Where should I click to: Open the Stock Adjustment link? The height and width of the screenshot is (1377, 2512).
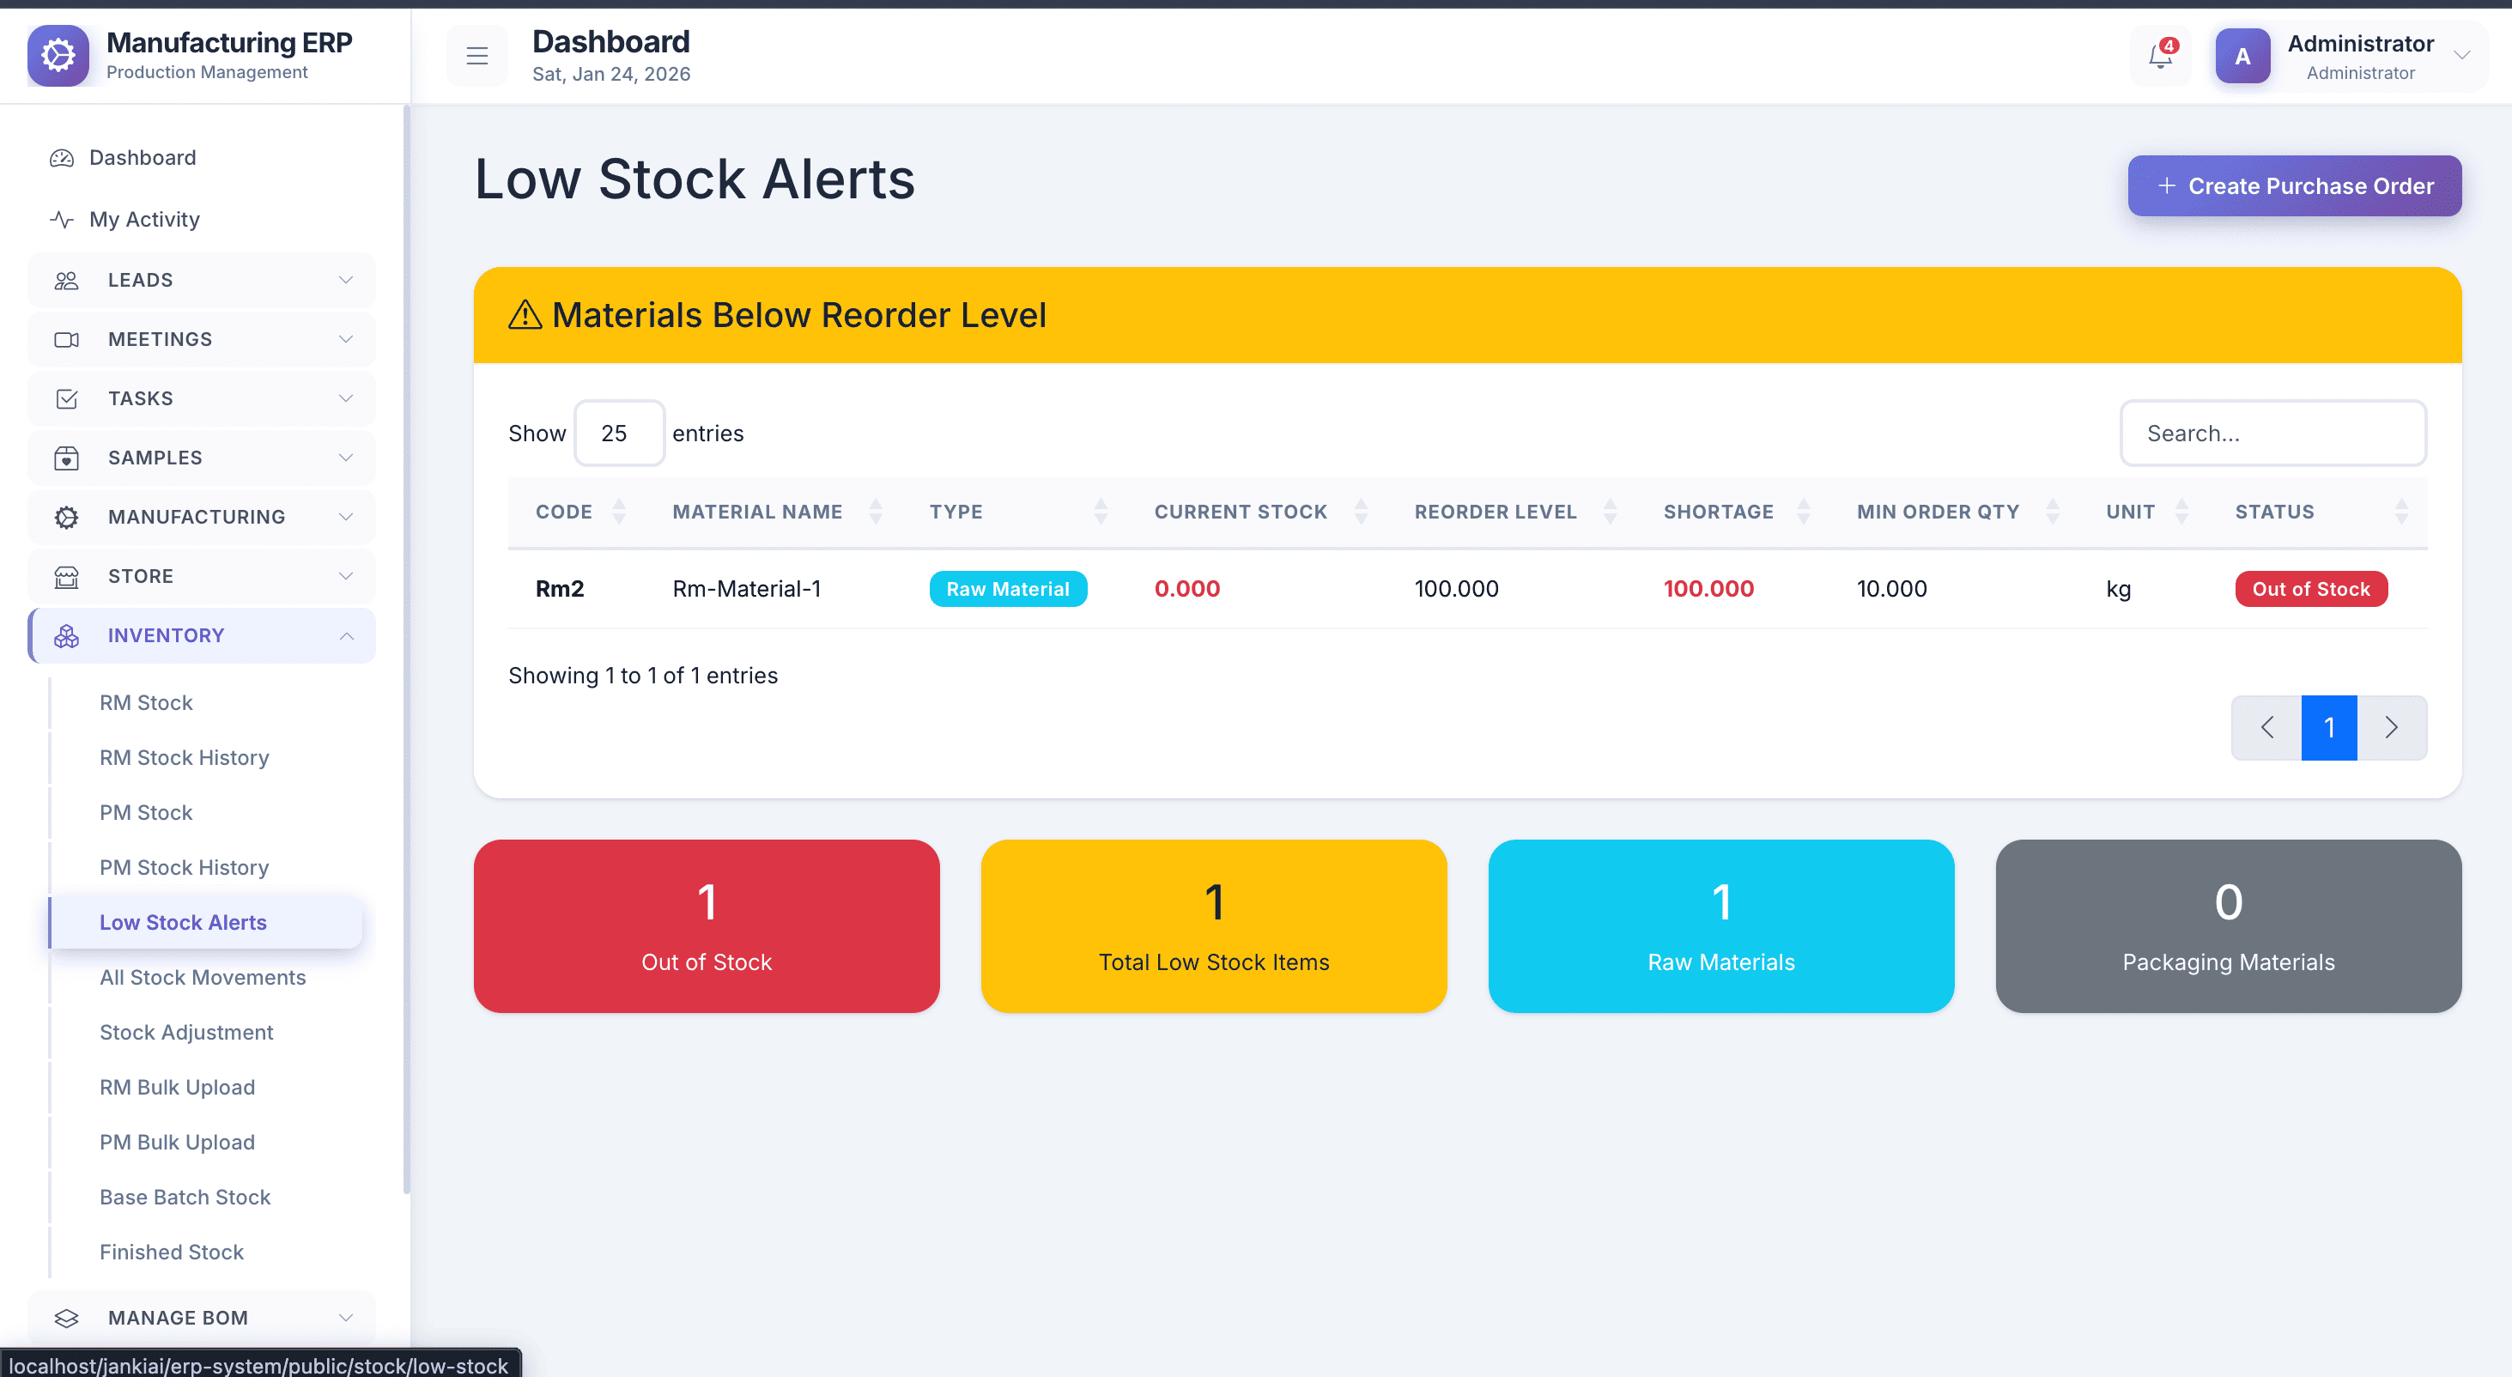[186, 1032]
